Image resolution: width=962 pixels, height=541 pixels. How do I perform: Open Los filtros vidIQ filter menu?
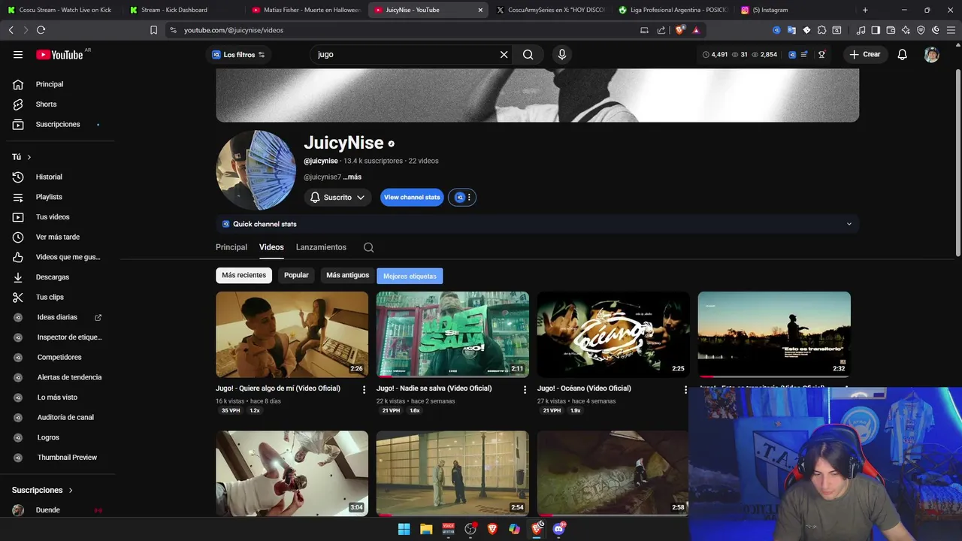[x=239, y=54]
